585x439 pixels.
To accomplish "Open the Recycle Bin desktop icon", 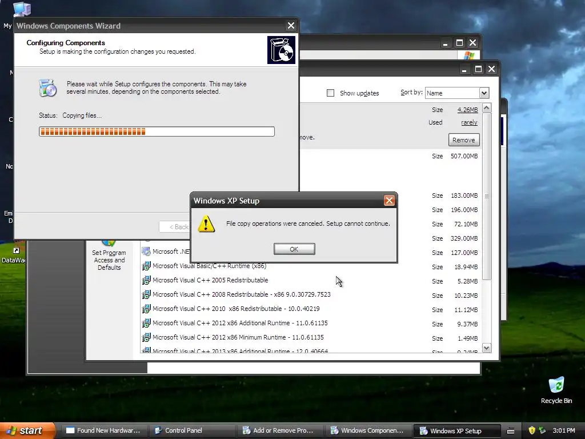I will 556,390.
